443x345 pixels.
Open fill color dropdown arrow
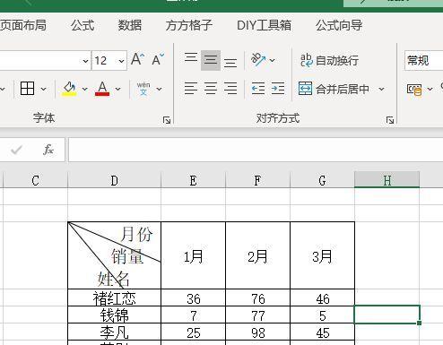coord(85,89)
